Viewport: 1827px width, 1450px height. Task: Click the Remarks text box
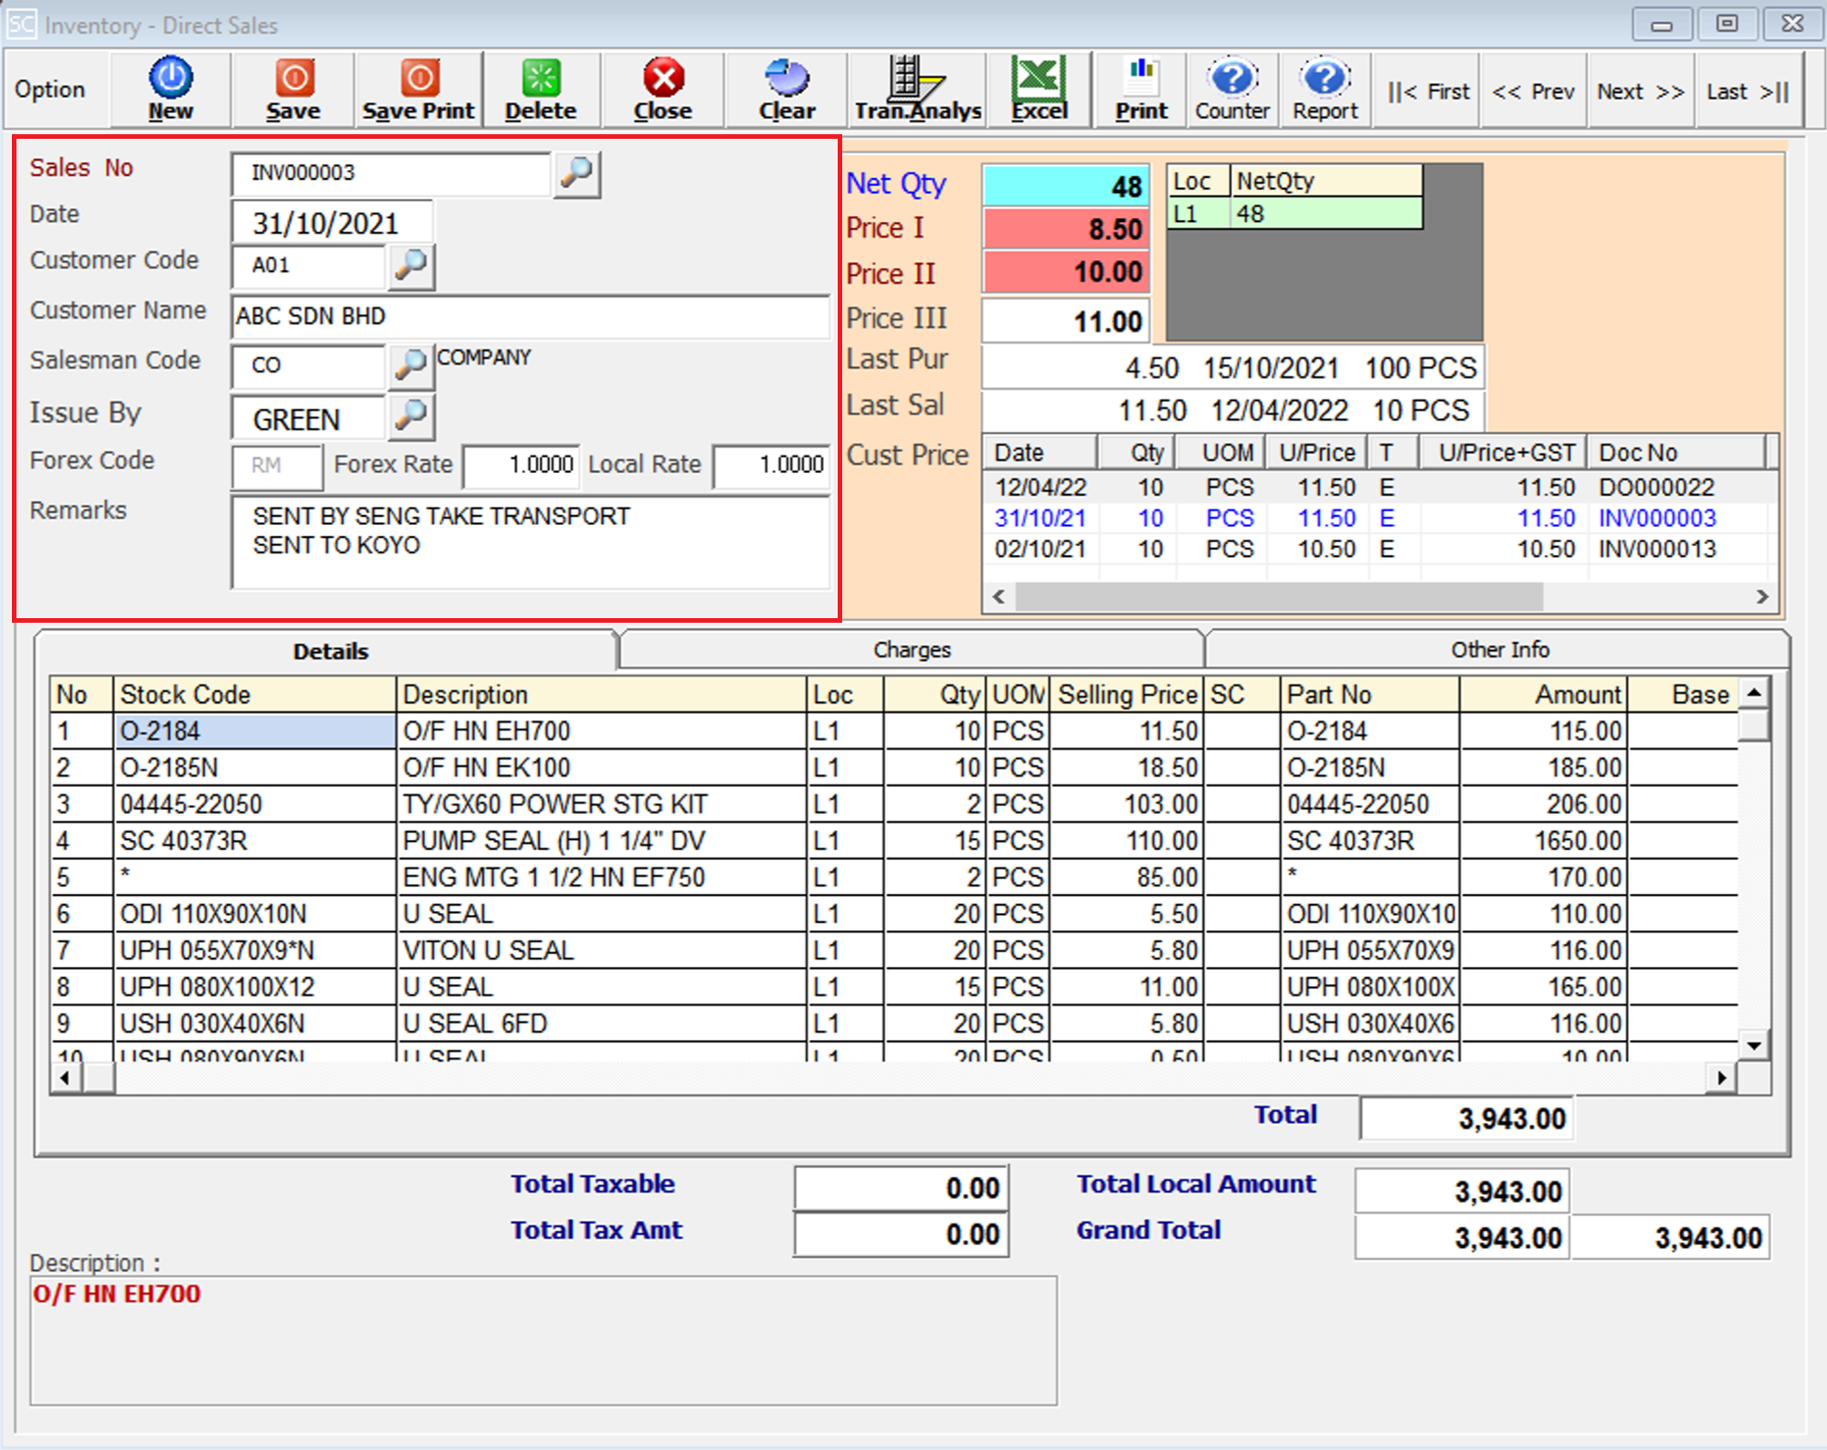(x=530, y=542)
